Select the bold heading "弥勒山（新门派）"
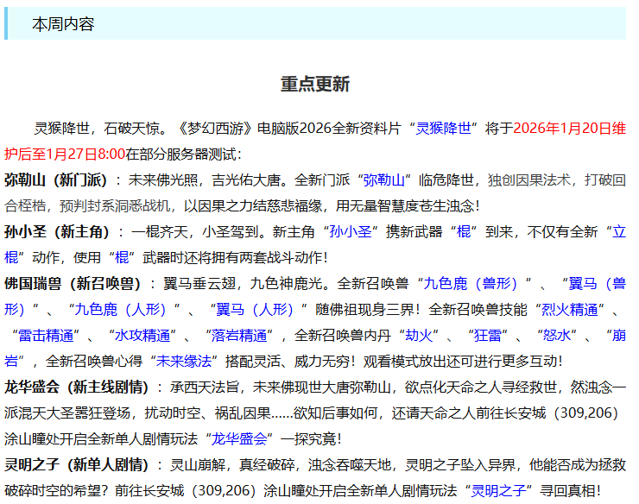Image resolution: width=639 pixels, height=504 pixels. coord(56,180)
